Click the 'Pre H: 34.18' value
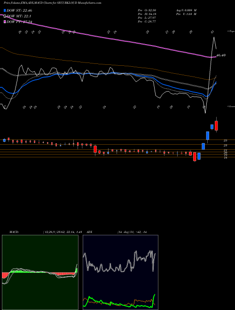This screenshot has height=310, width=235. (x=147, y=14)
